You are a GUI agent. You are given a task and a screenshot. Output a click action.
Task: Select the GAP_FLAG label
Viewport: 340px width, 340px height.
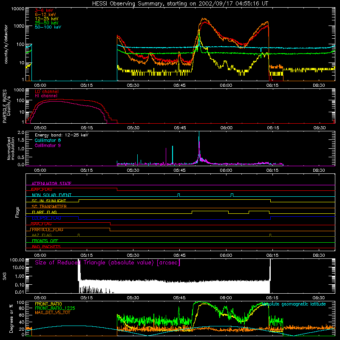click(42, 189)
